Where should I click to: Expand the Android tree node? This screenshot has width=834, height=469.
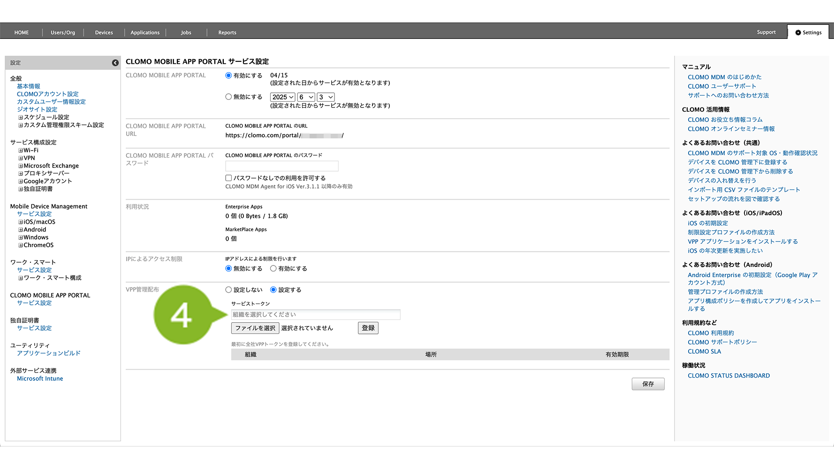pos(21,230)
